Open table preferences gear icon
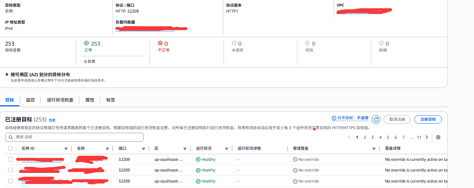The image size is (474, 188). (x=438, y=137)
